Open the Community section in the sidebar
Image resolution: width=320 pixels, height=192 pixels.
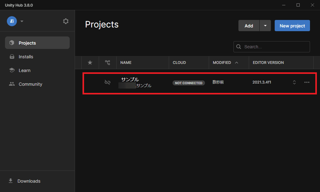30,84
